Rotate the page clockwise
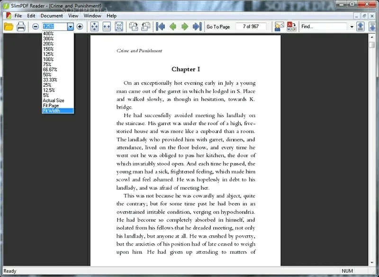Screen dimensions: 379x277 pos(134,27)
